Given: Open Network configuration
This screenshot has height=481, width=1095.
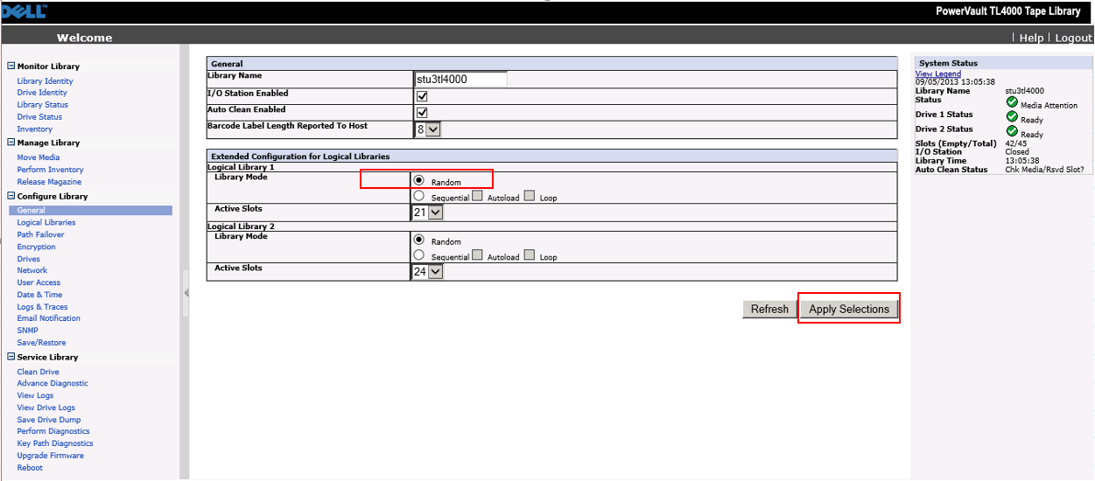Looking at the screenshot, I should (x=32, y=271).
